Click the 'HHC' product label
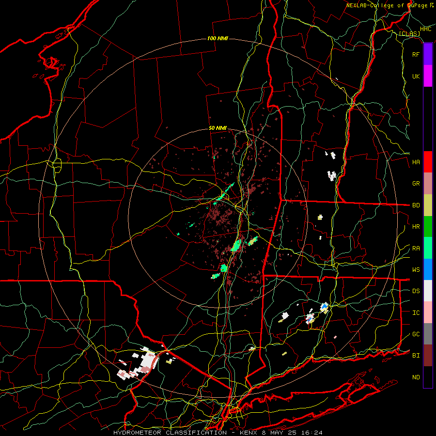Viewport: 436px width, 436px height. (425, 29)
